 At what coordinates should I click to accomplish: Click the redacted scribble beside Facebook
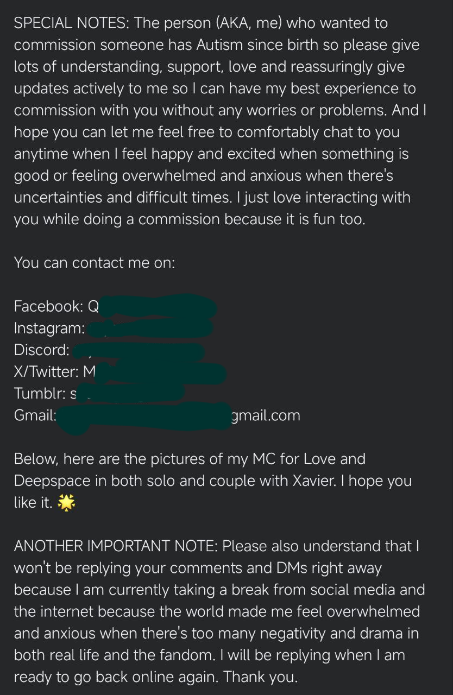(x=158, y=306)
